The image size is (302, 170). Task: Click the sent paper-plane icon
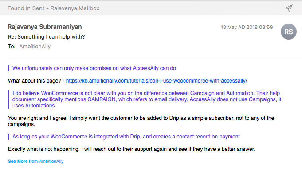pos(289,8)
